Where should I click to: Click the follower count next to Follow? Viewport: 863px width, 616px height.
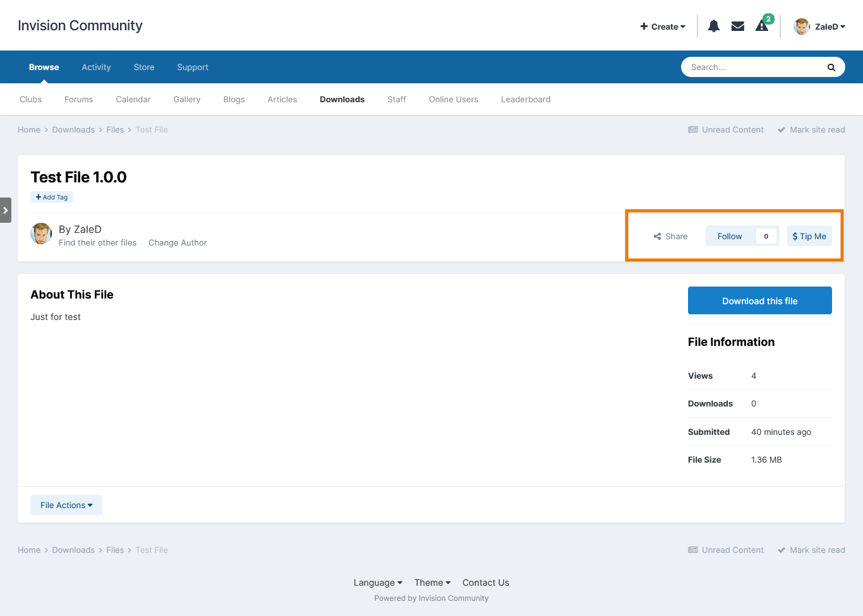[x=766, y=236]
